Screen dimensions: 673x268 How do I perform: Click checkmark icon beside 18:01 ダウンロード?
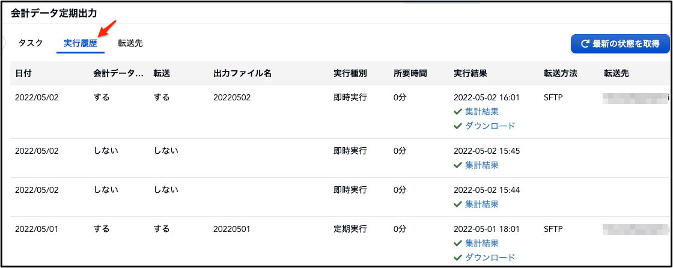[457, 258]
